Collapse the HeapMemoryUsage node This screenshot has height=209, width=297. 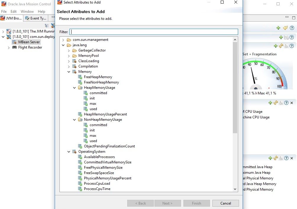[75, 88]
